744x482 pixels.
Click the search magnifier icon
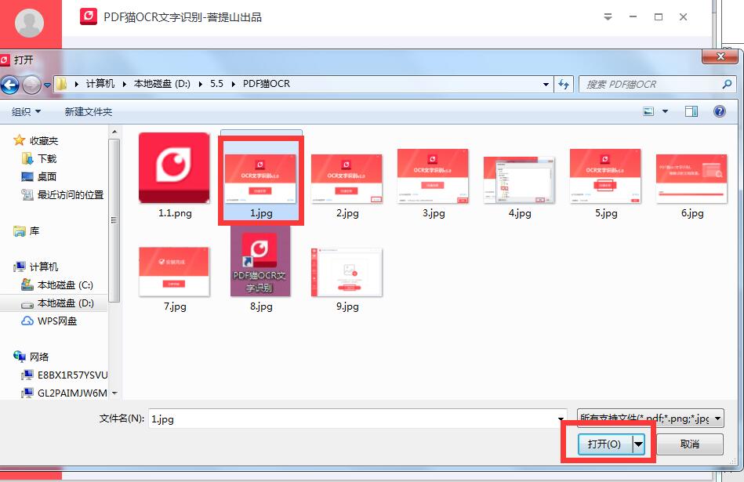pos(727,84)
